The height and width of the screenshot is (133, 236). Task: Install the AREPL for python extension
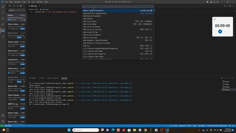point(22,108)
